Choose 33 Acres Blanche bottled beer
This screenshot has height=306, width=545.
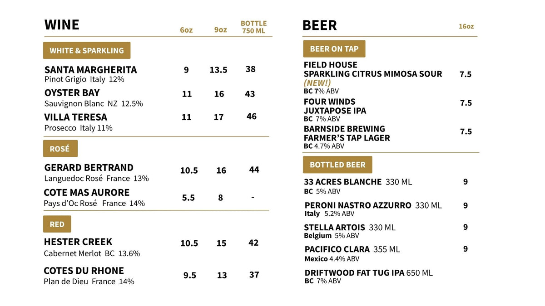[358, 186]
